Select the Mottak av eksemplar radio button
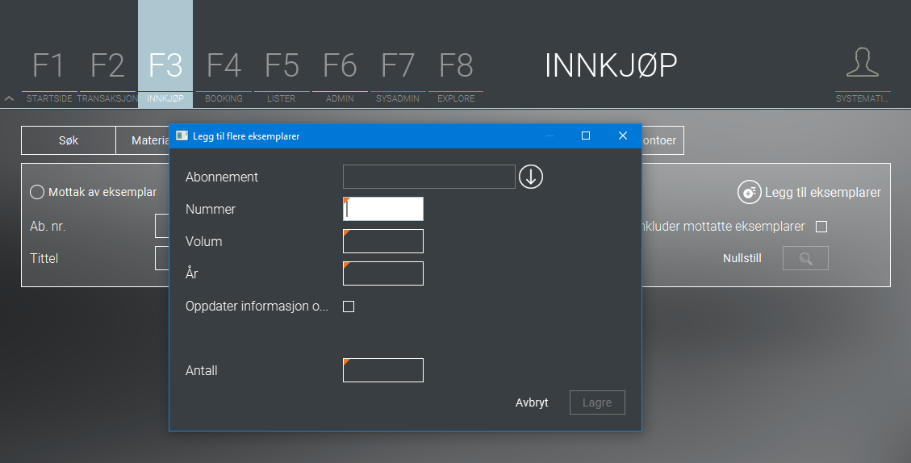 coord(37,192)
